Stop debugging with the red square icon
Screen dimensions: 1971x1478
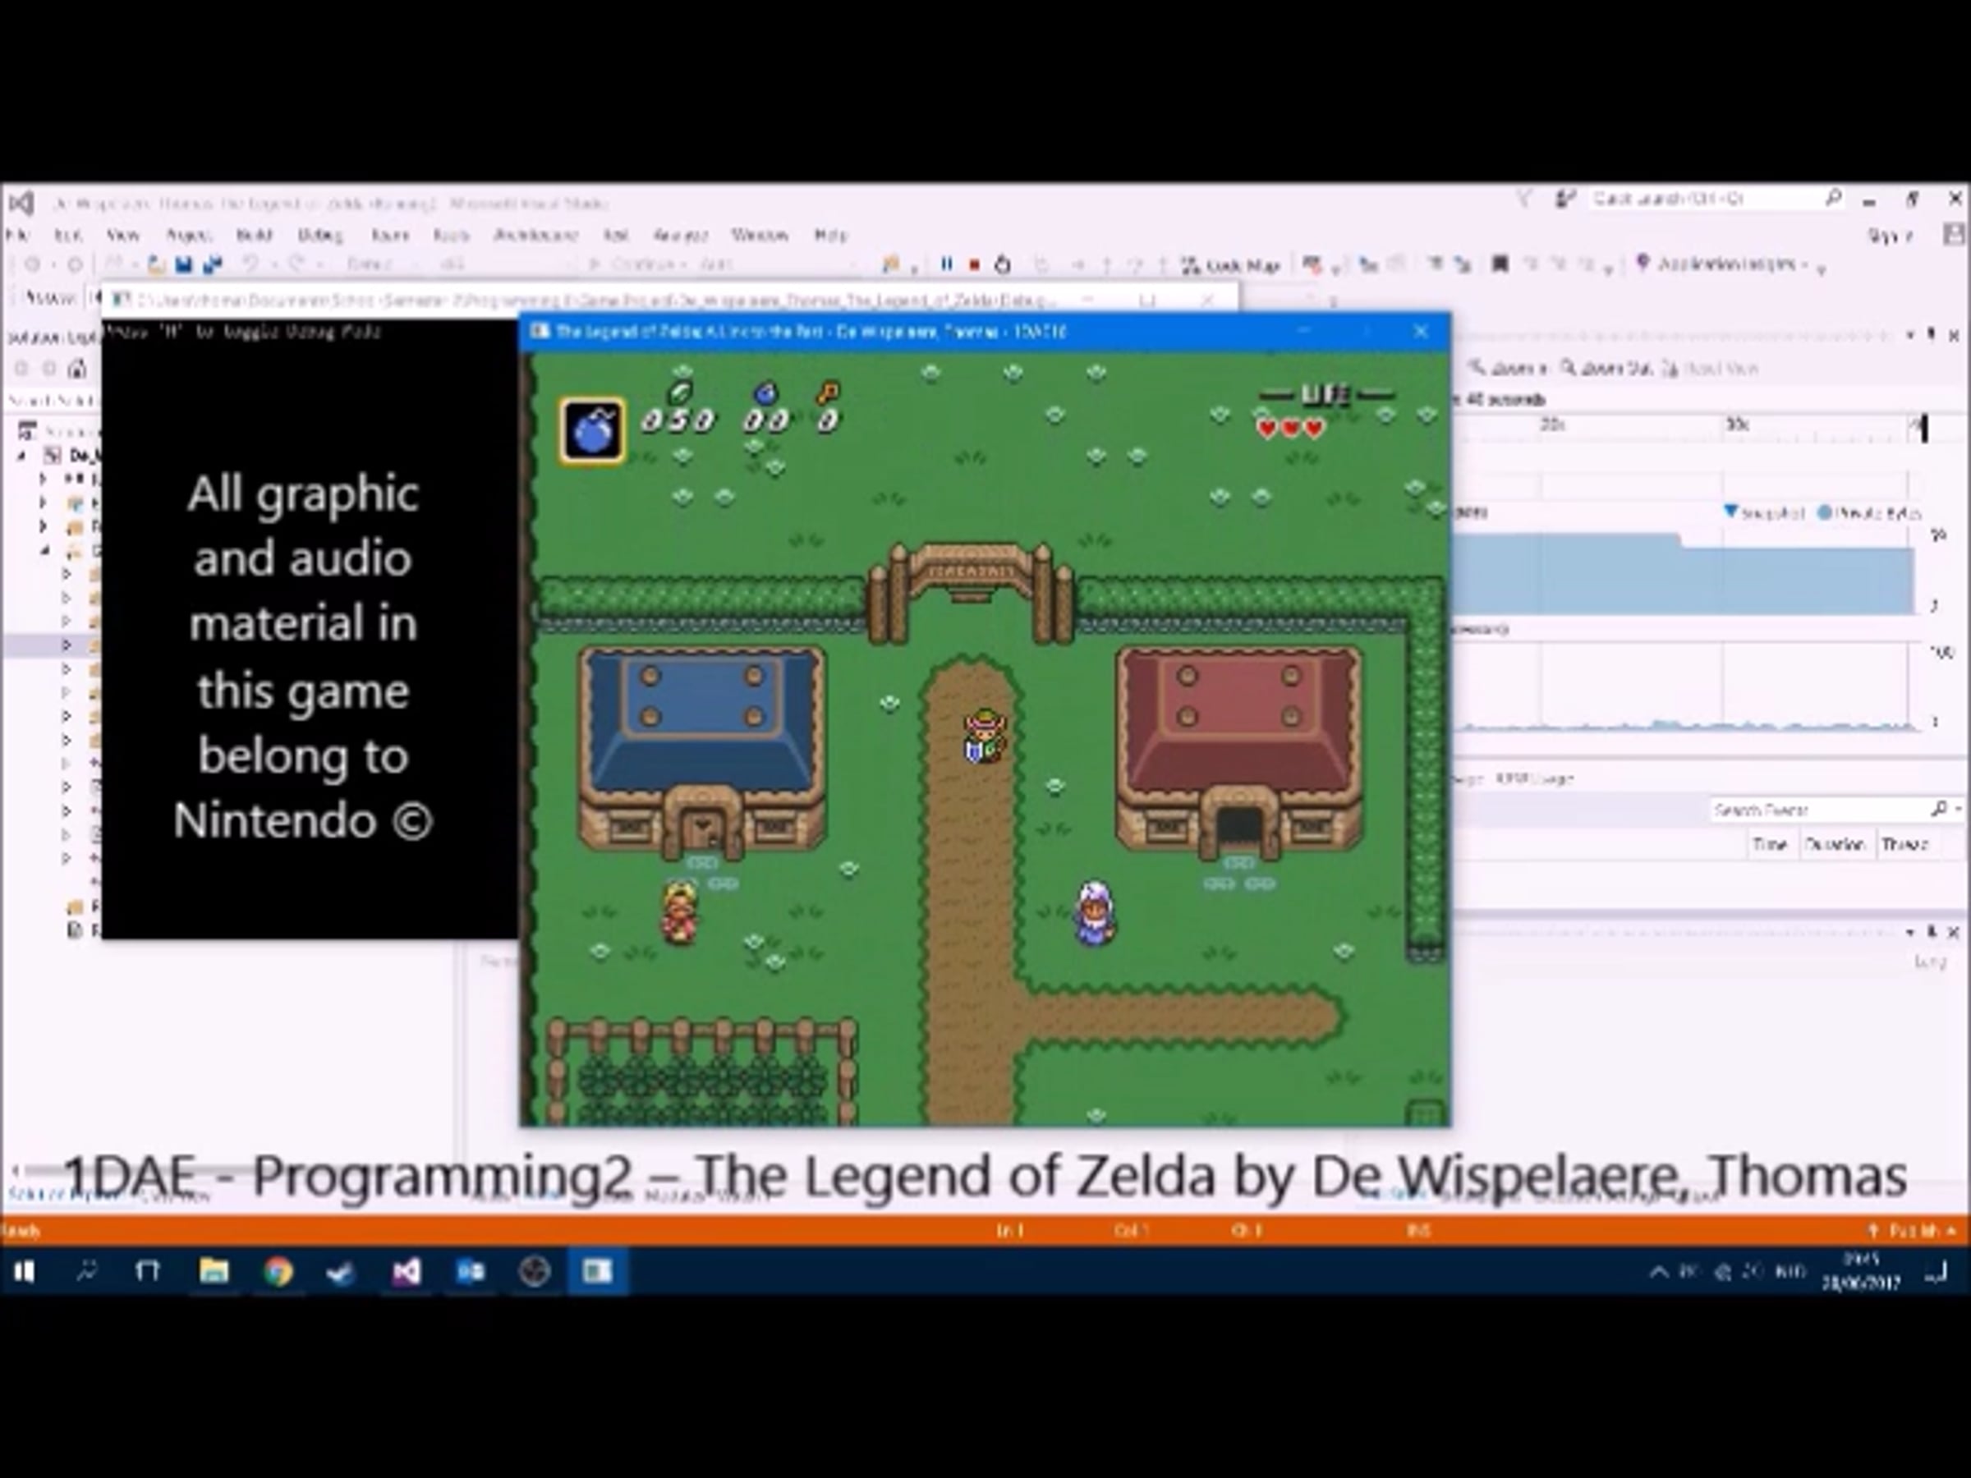(975, 264)
